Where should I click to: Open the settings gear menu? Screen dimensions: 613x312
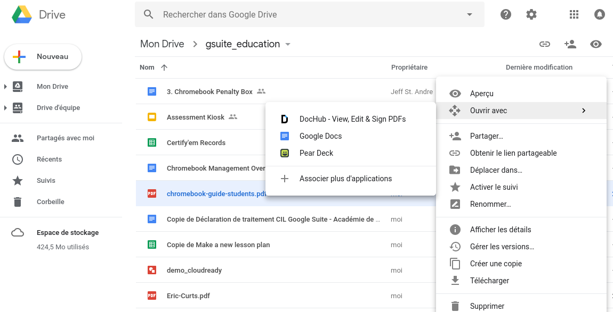coord(531,14)
